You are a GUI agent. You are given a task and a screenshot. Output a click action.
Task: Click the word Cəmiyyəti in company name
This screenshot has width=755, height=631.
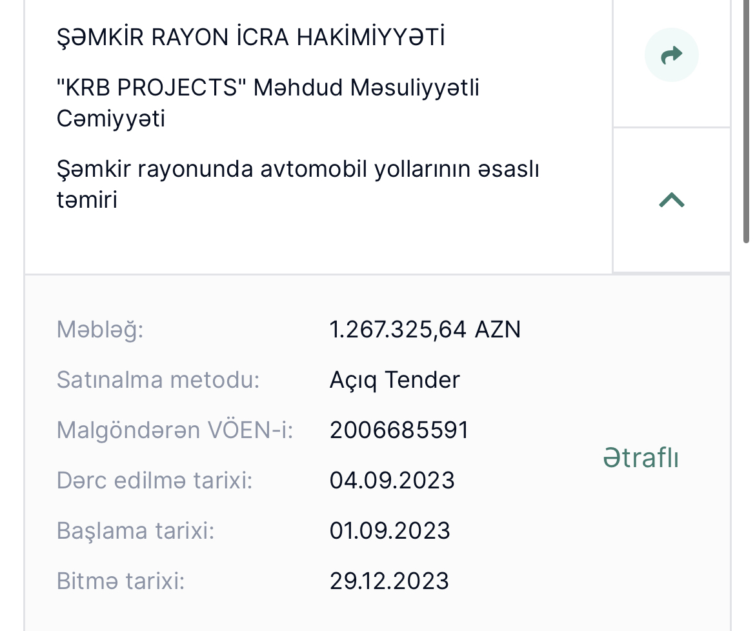(x=111, y=119)
